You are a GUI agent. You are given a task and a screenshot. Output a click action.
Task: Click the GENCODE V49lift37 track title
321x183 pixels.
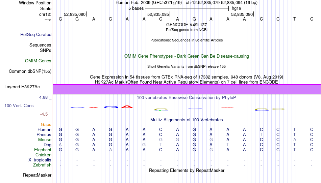click(187, 25)
